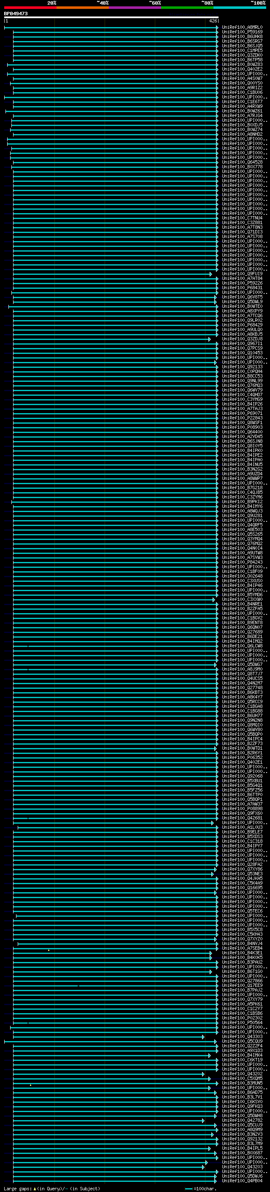Click the query end position 426
This screenshot has height=1192, width=270.
[213, 21]
